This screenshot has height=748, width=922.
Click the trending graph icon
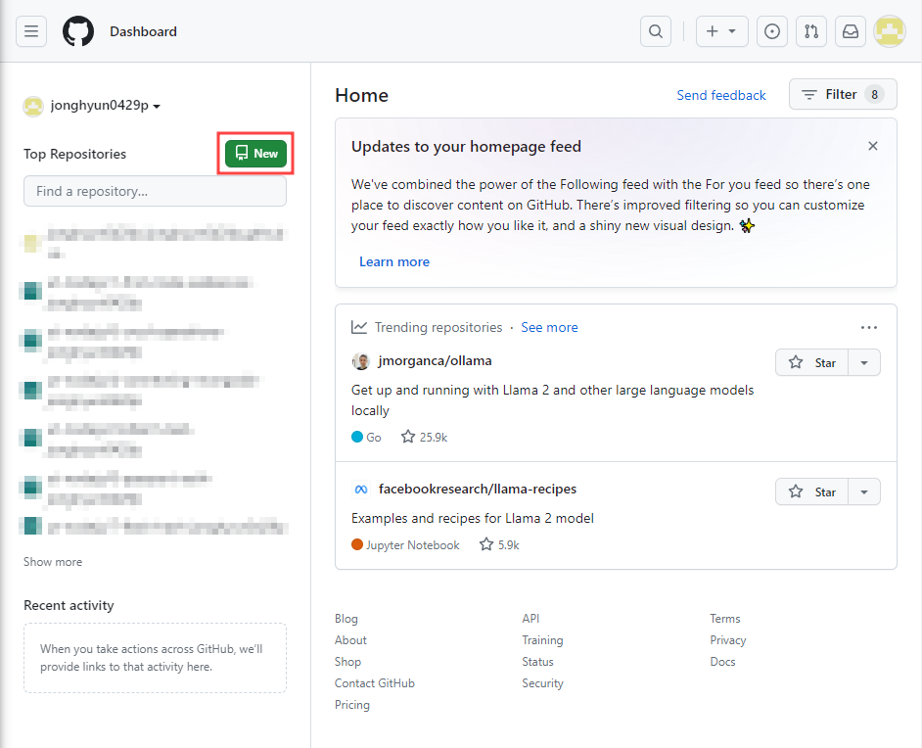coord(359,327)
